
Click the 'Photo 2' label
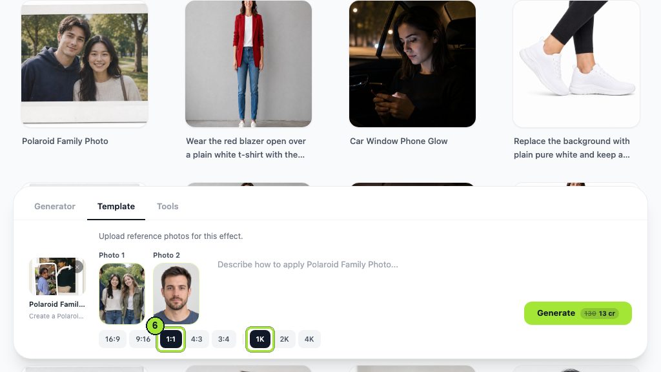[x=167, y=255]
